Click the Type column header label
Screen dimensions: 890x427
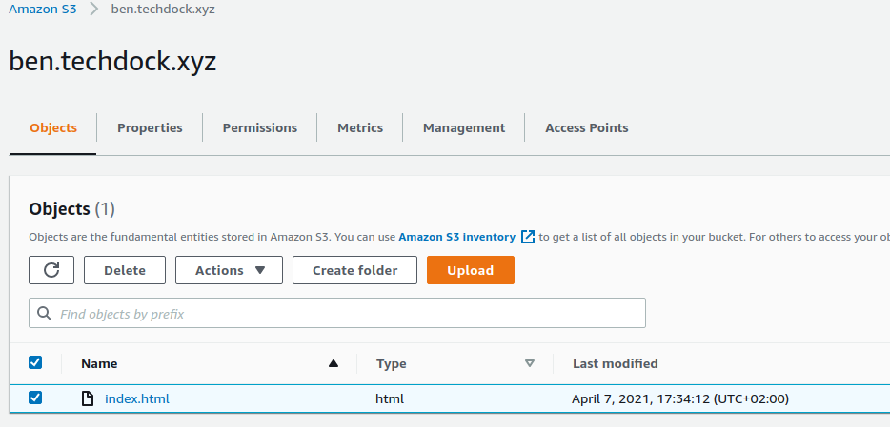coord(391,363)
